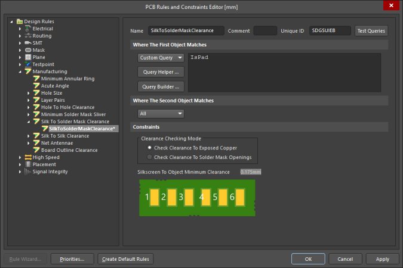
Task: Click the Testpoint category icon
Action: (28, 64)
